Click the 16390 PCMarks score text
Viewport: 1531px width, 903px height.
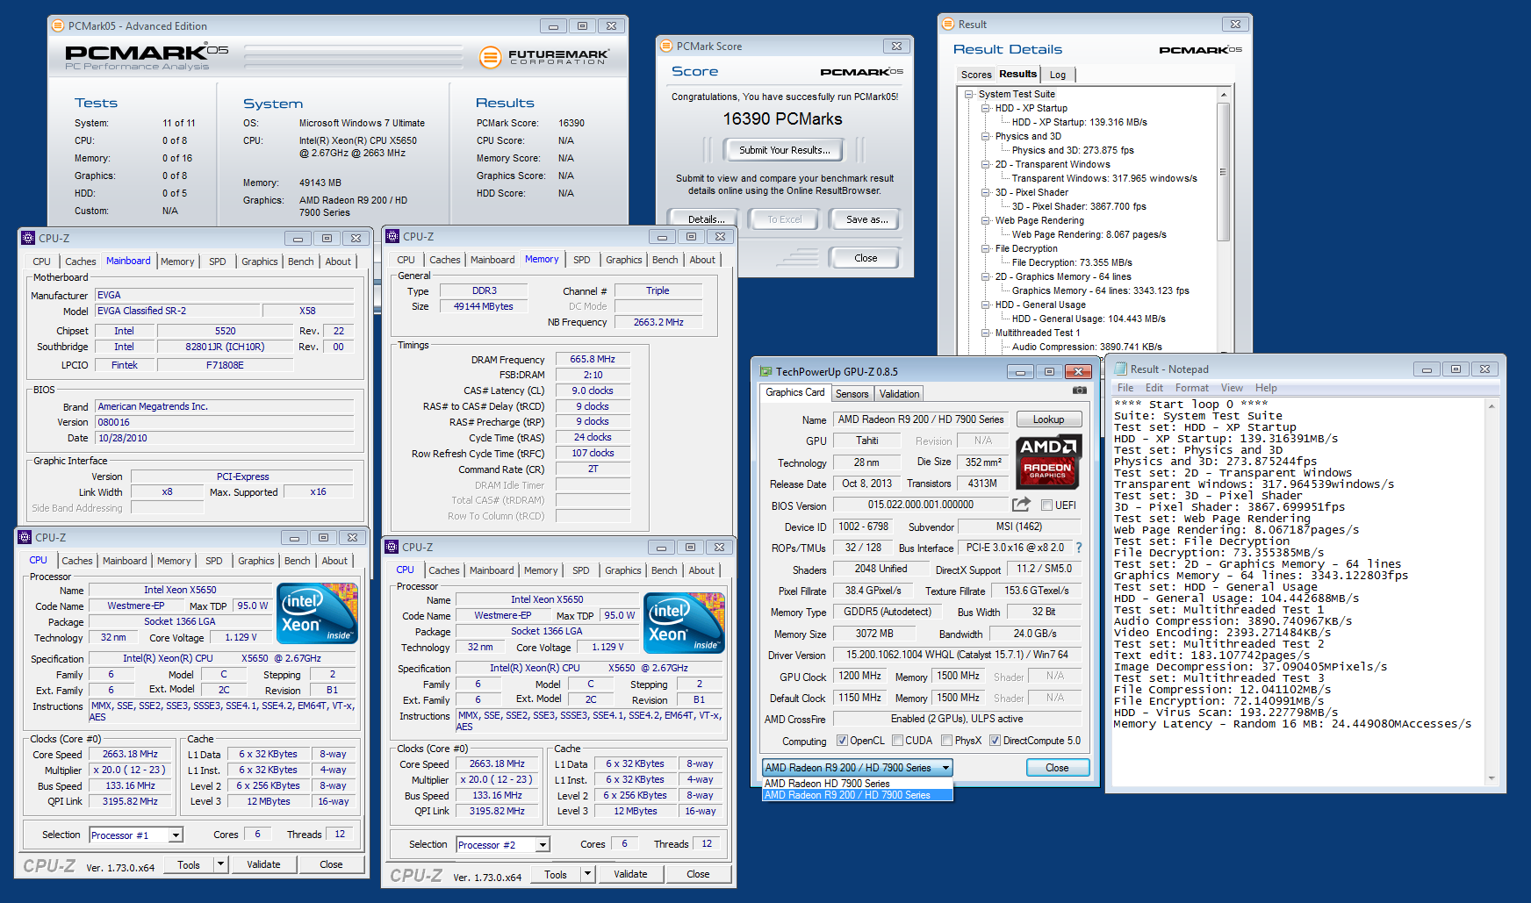[x=782, y=118]
